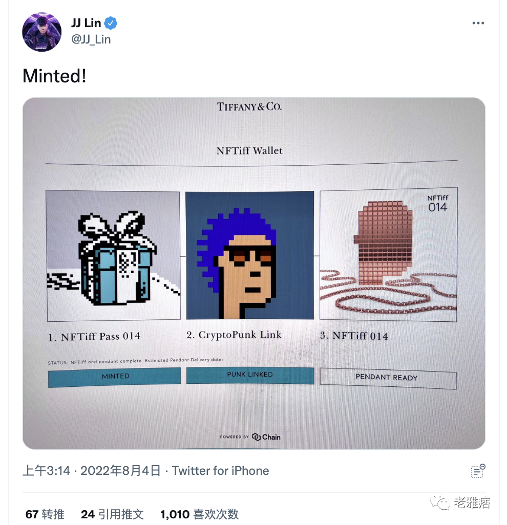
Task: Open the CryptoPunk pixel portrait thumbnail
Action: point(249,255)
